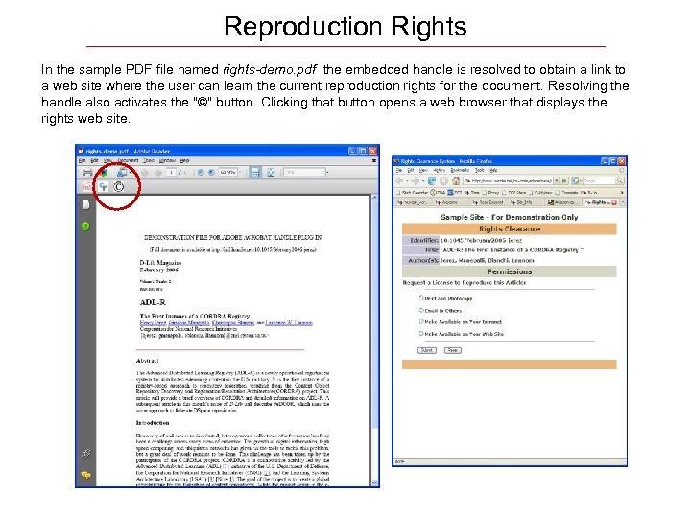Open Tools menu in Adobe Reader
This screenshot has width=691, height=518.
[x=149, y=160]
